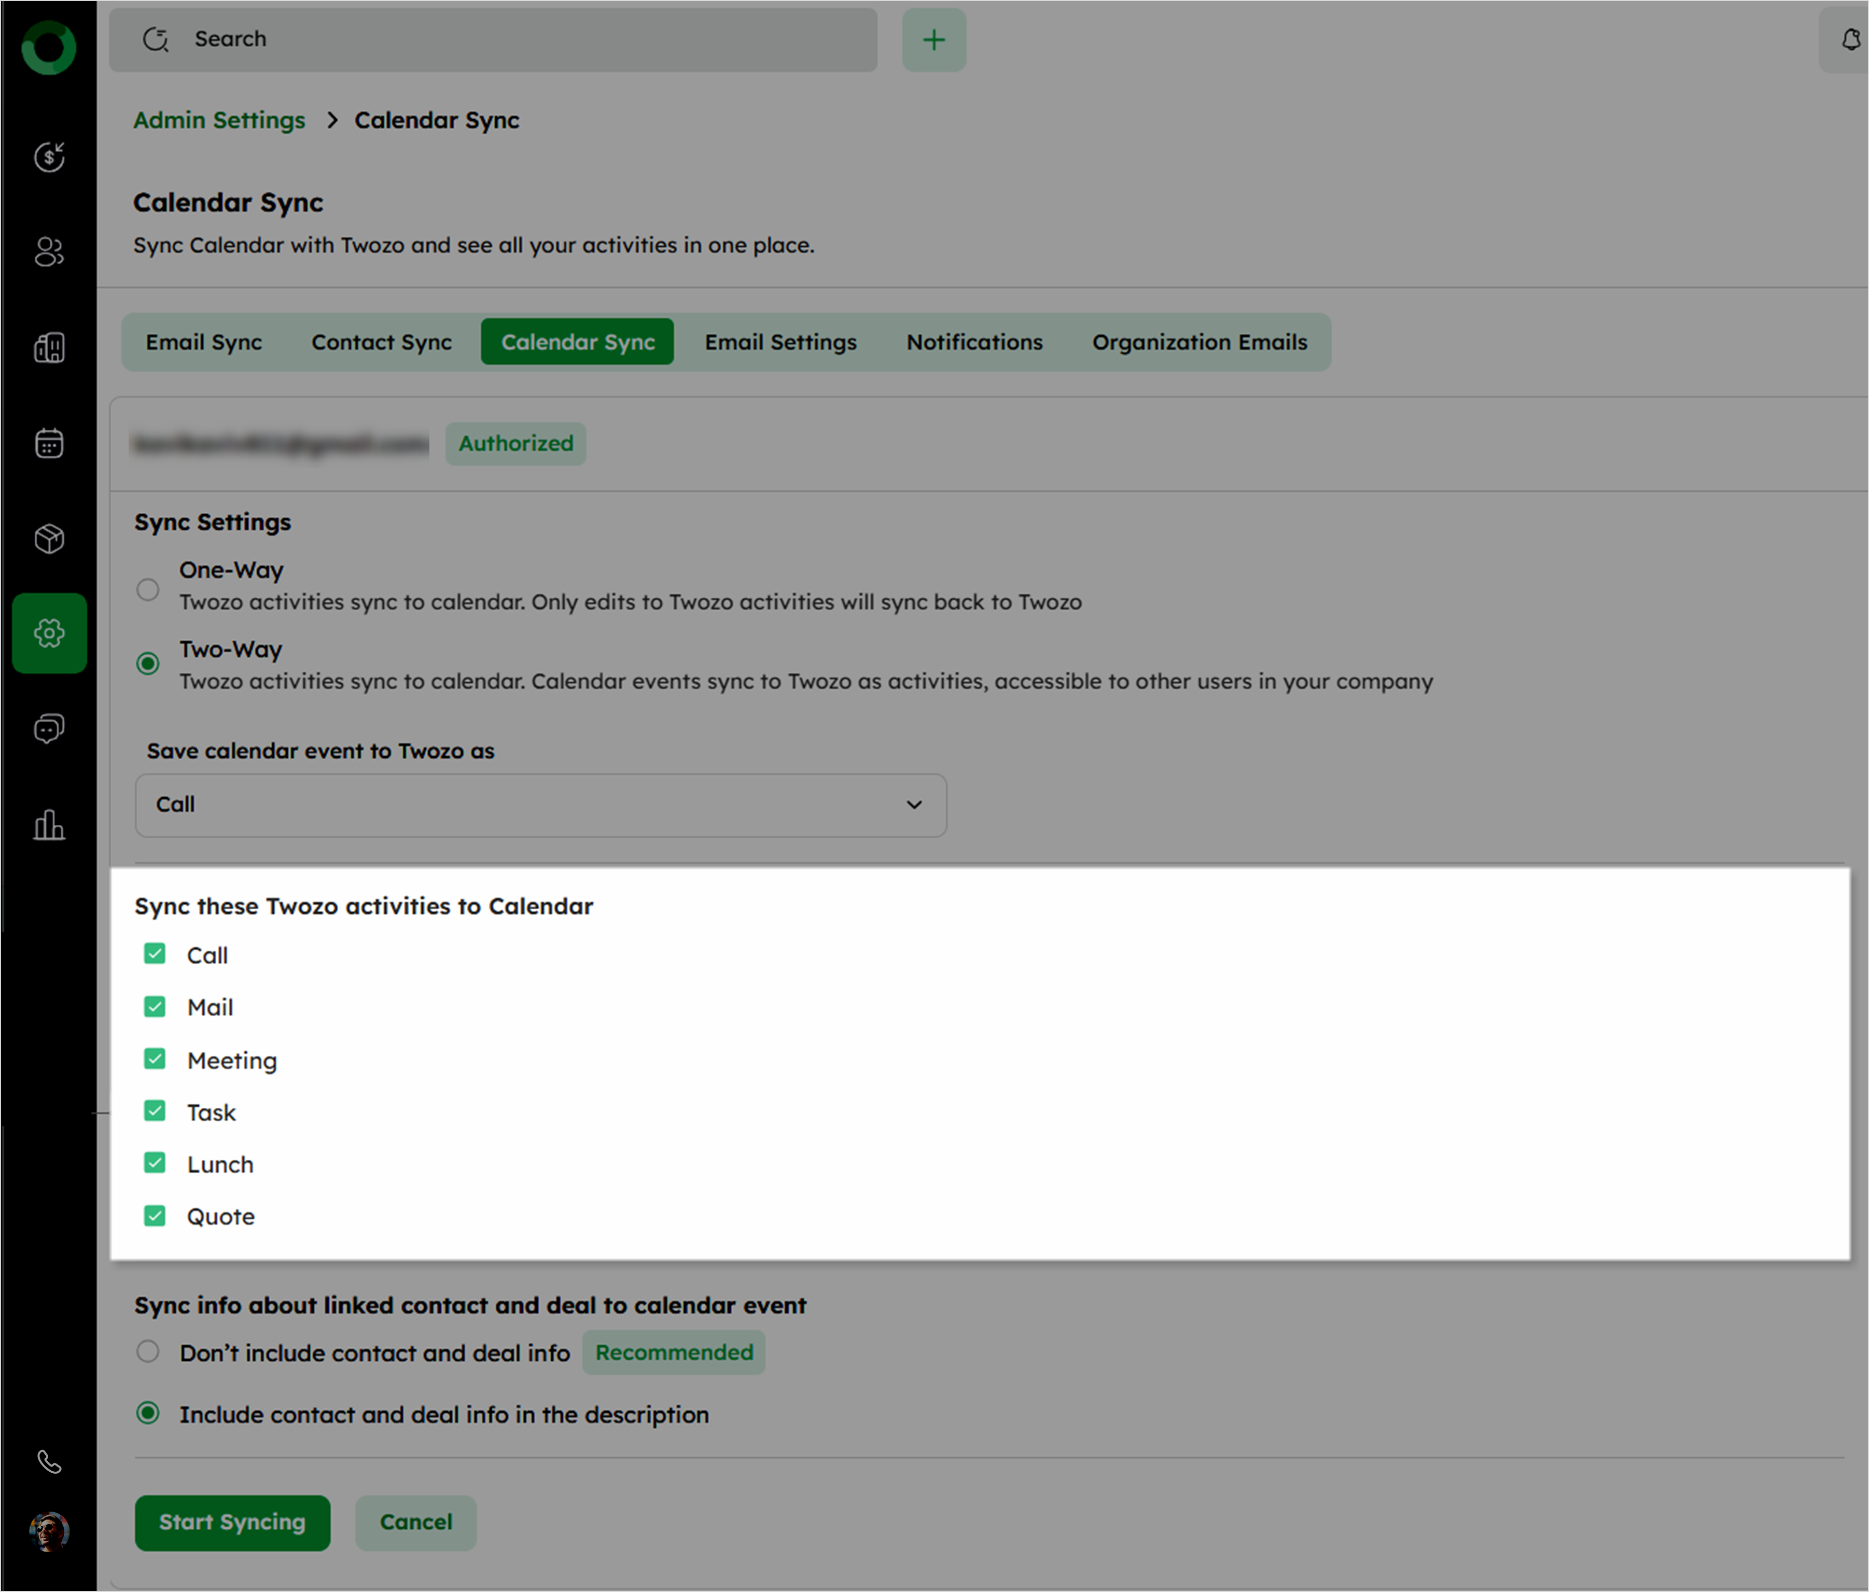Open the phone dialer icon
This screenshot has width=1869, height=1592.
49,1461
